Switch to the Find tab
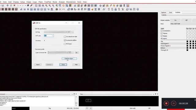Image resolution: width=196 pixels, height=110 pixels. coord(171,13)
